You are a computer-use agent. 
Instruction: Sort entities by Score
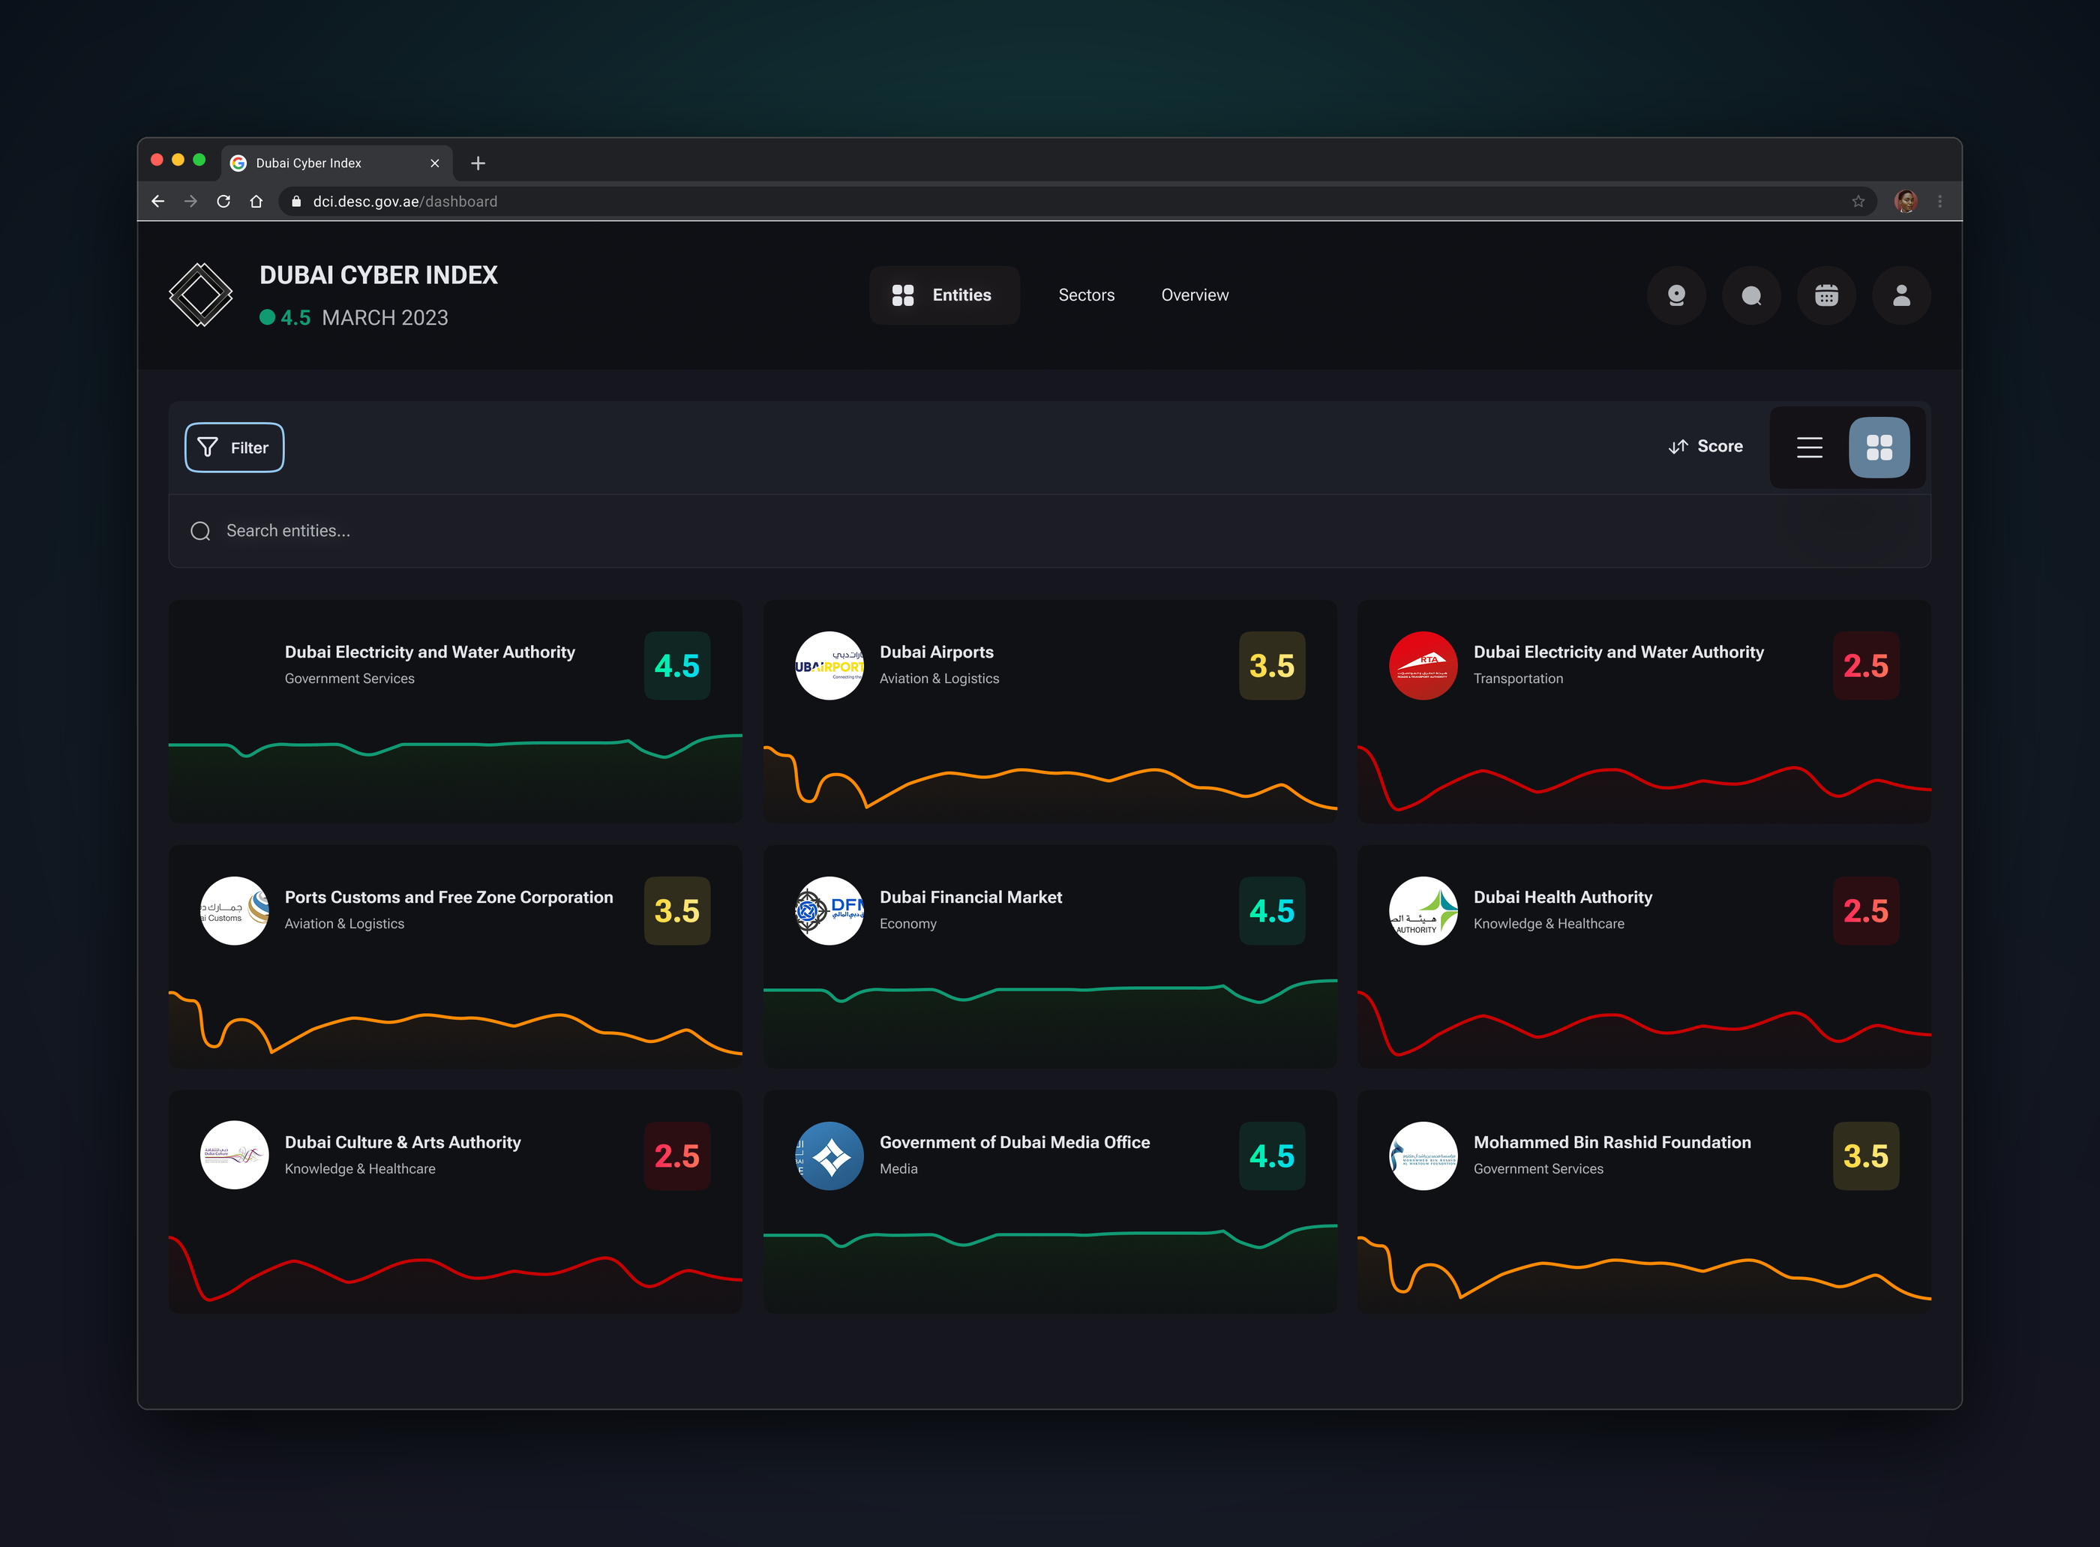[x=1705, y=447]
